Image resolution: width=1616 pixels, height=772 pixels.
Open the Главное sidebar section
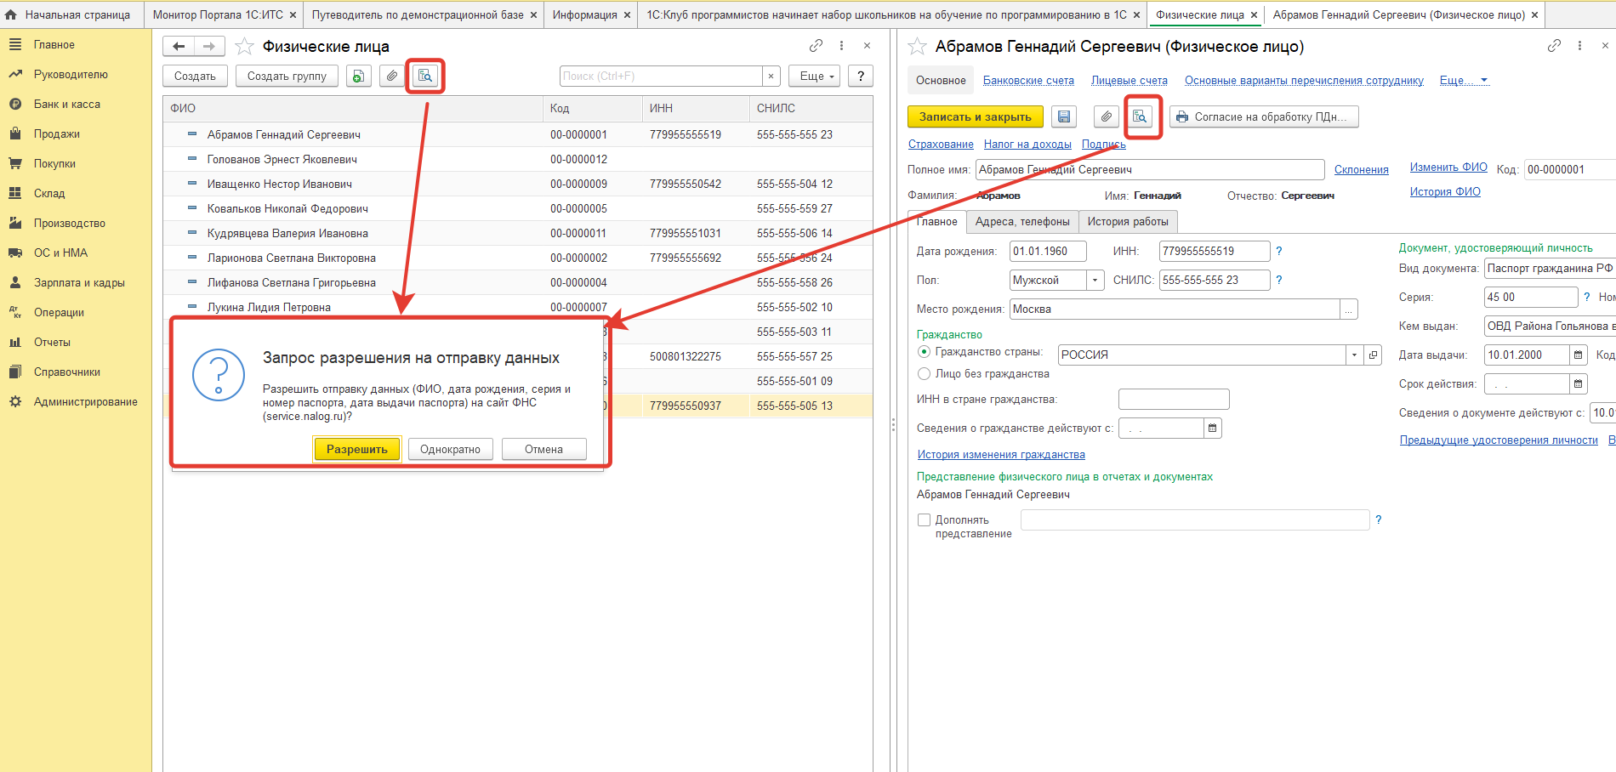point(54,44)
